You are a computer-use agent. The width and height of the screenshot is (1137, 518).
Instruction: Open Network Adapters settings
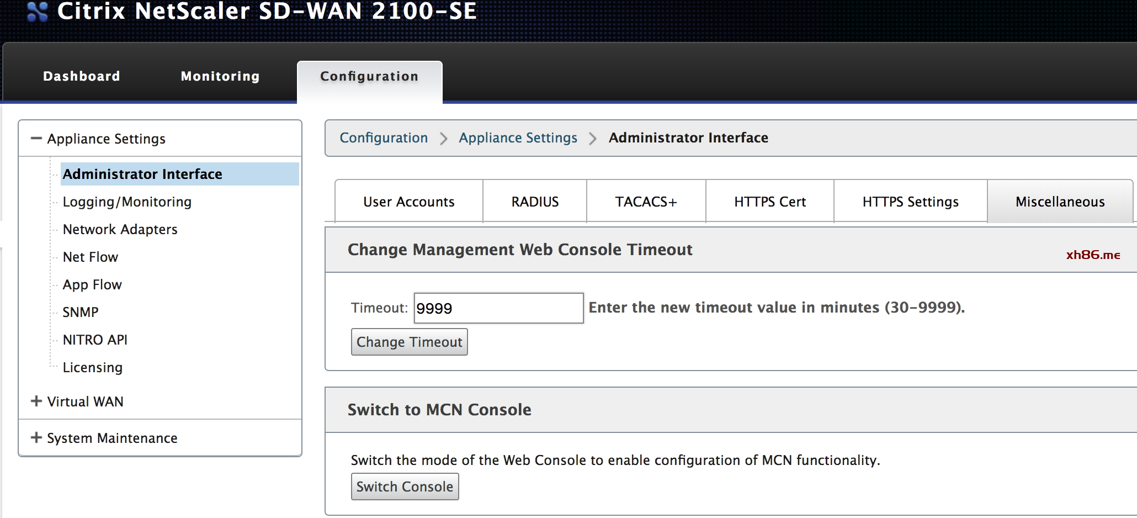[120, 229]
